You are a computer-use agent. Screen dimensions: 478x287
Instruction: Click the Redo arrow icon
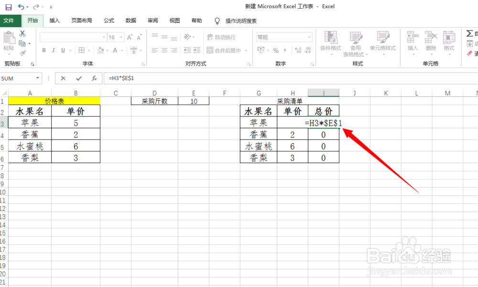36,7
